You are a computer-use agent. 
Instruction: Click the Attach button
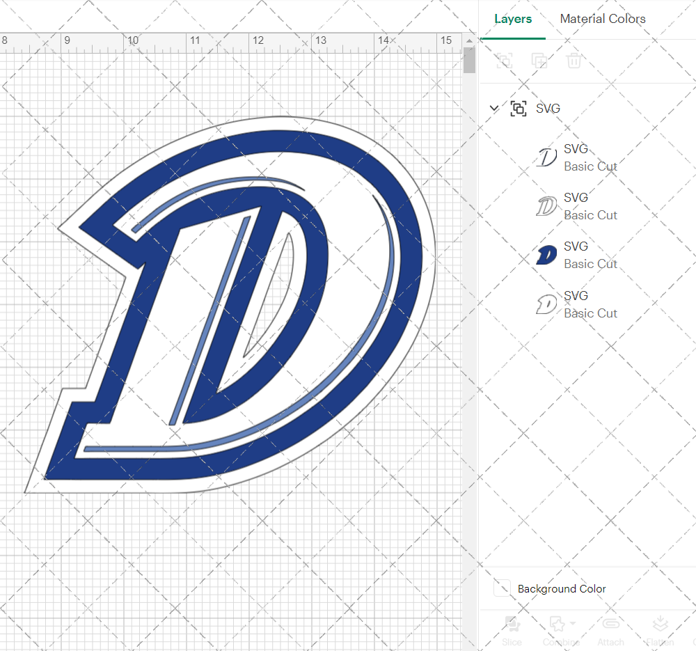click(x=610, y=631)
